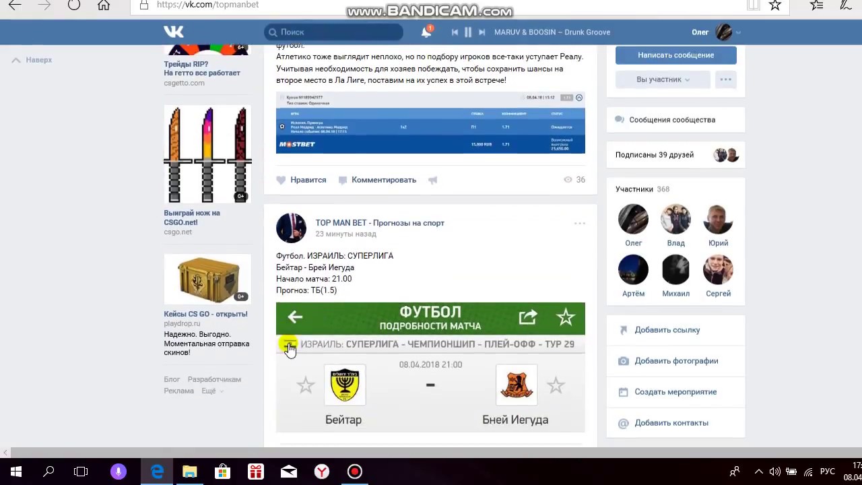
Task: Add page to favorites star
Action: coord(775,5)
